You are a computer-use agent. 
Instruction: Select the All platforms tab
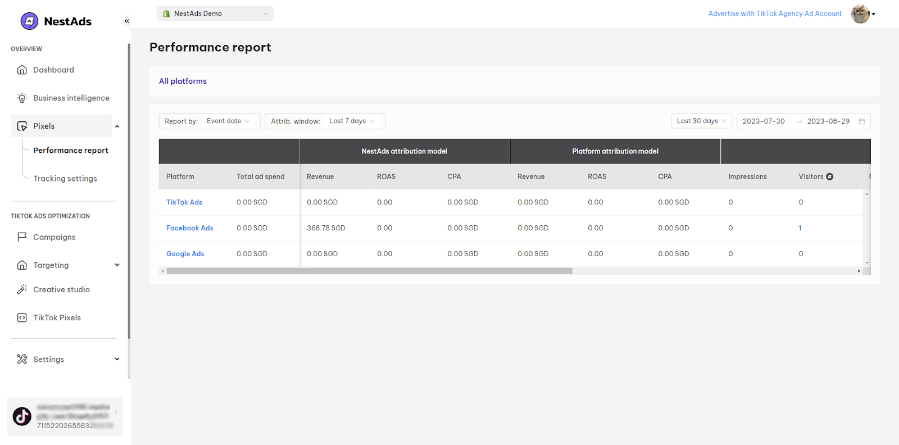pos(183,81)
